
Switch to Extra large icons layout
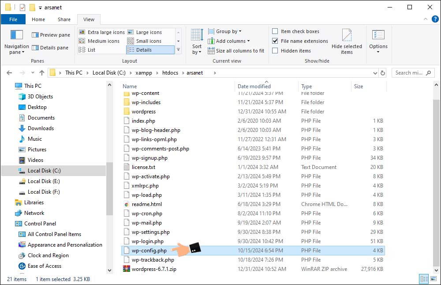click(x=101, y=32)
